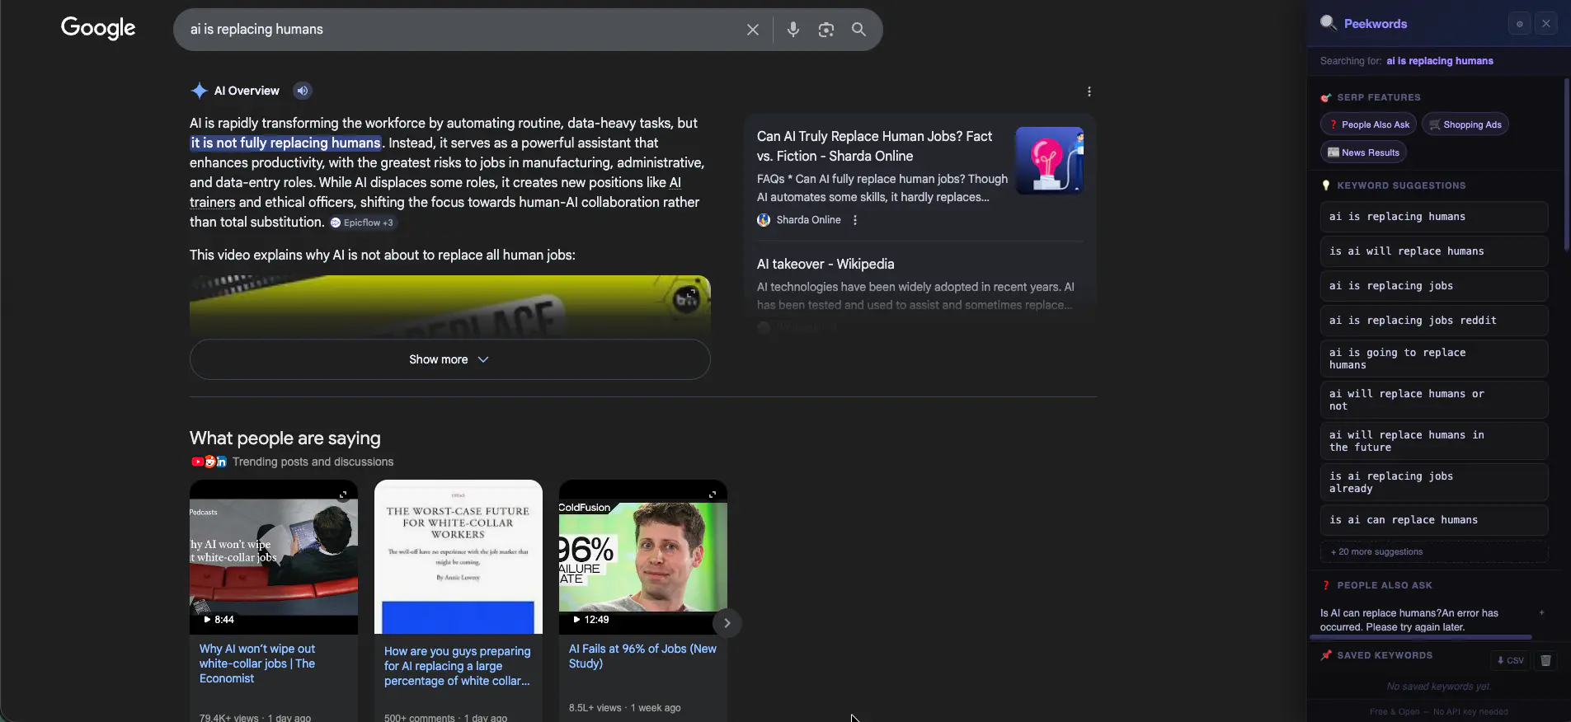1571x722 pixels.
Task: Open Sharda Online source three-dot menu
Action: [x=855, y=220]
